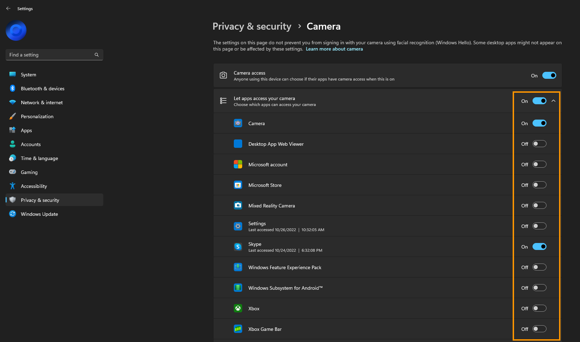Collapse the Let apps access your camera section
580x342 pixels.
click(x=553, y=101)
